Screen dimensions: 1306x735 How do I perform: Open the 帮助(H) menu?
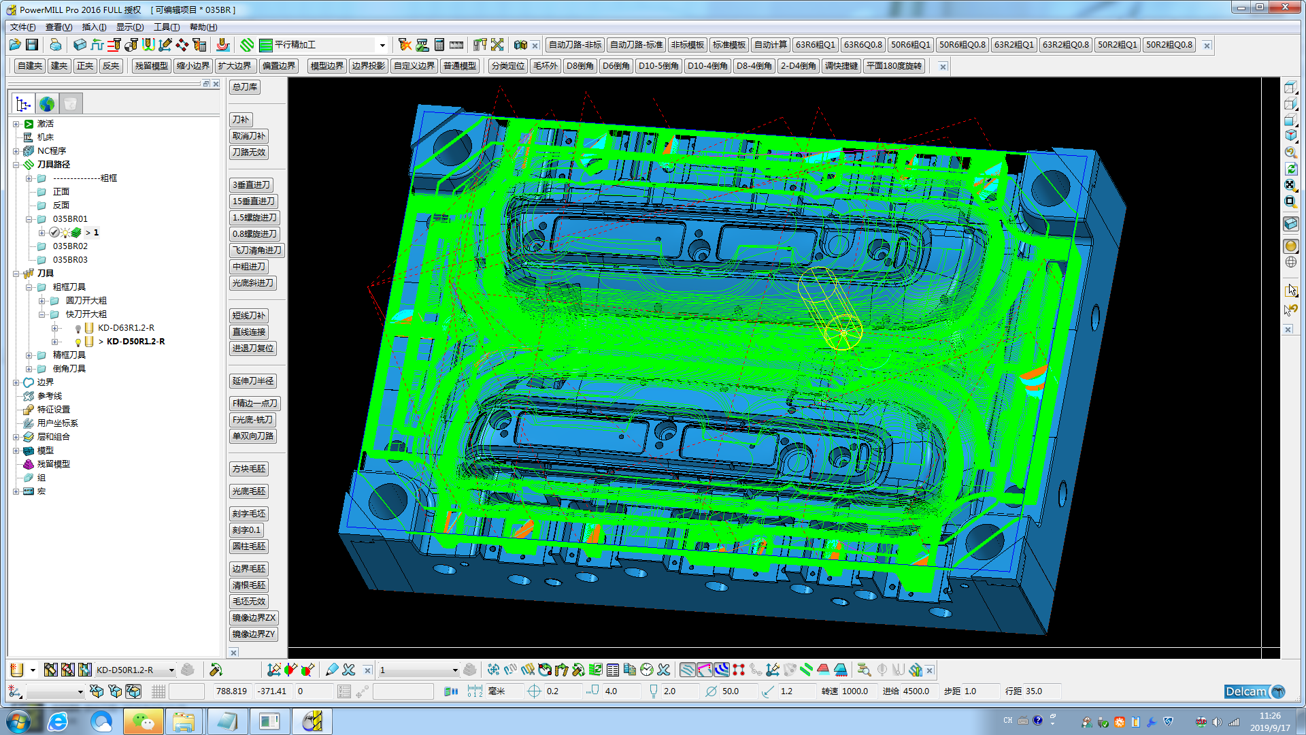coord(203,27)
